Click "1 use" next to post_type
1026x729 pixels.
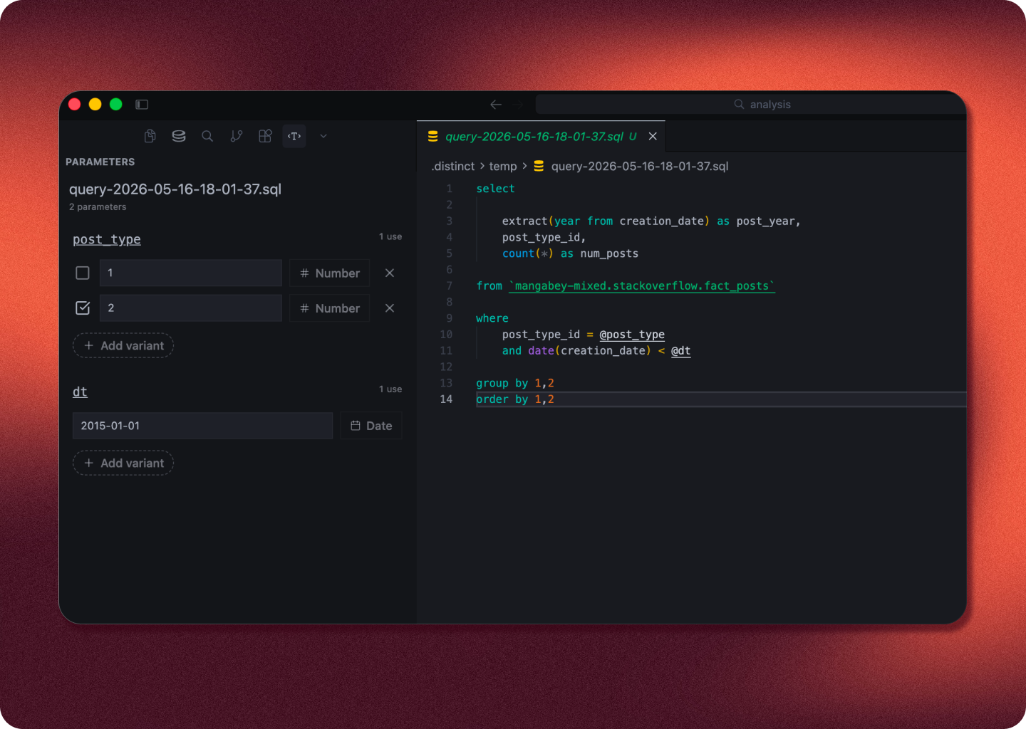tap(390, 237)
